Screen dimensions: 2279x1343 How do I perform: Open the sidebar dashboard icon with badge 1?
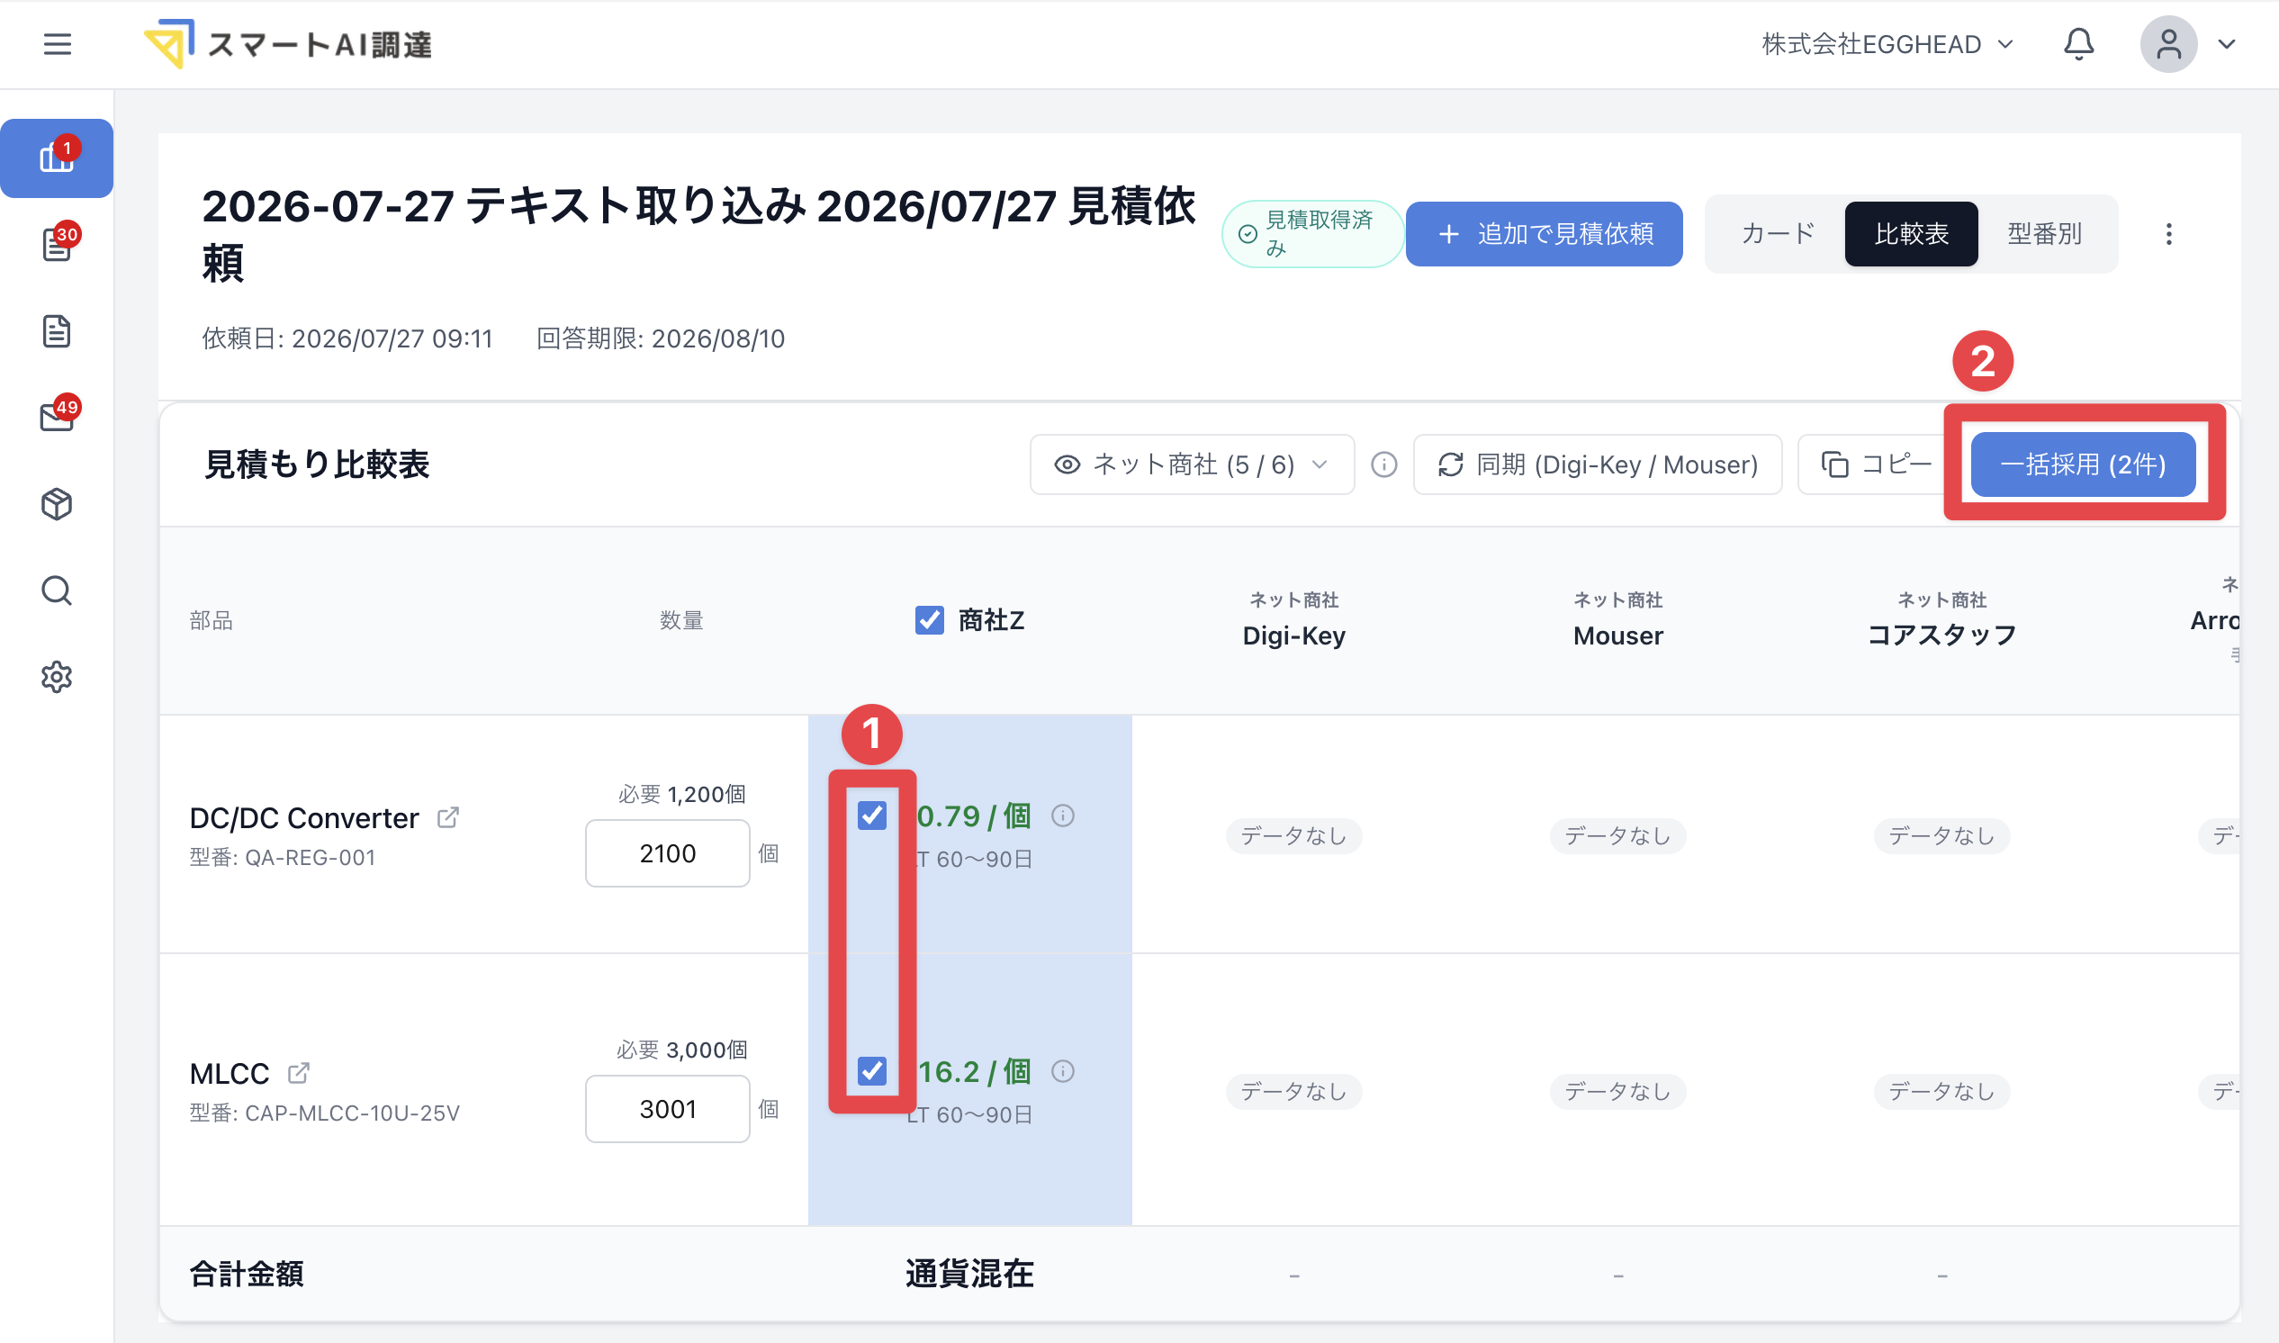pyautogui.click(x=57, y=158)
